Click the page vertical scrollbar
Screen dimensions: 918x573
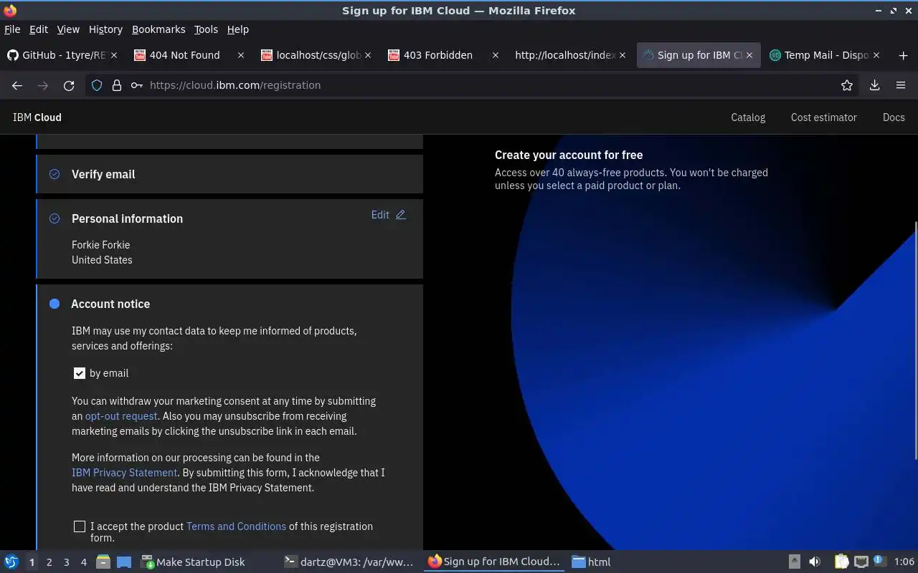(915, 341)
